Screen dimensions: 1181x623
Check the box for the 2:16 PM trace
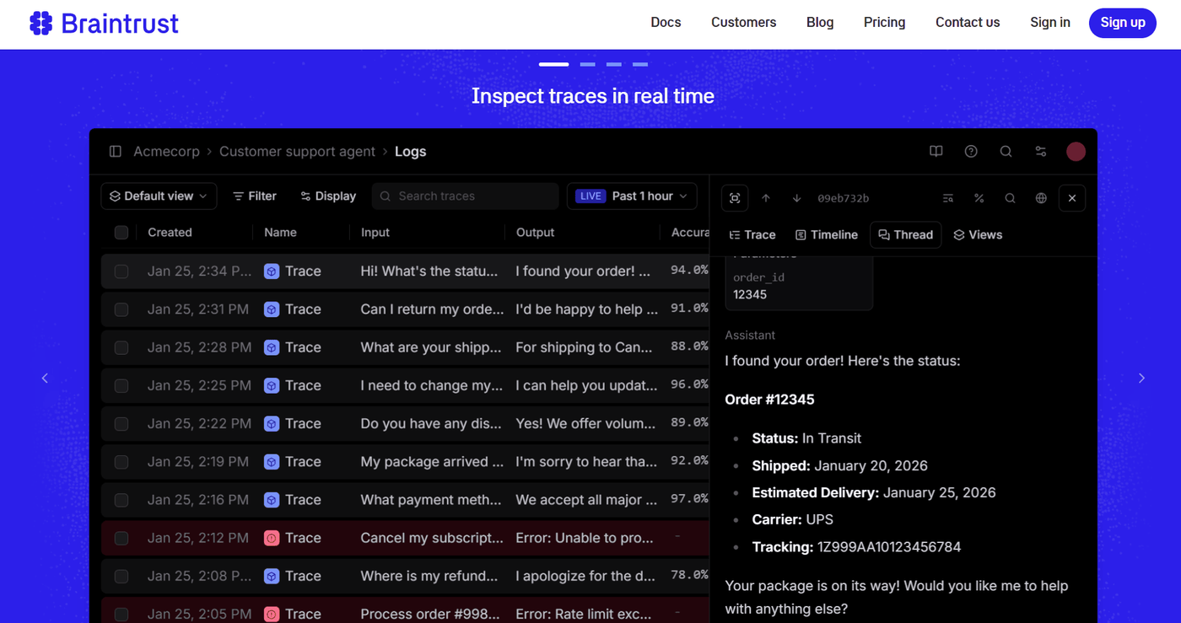point(121,500)
